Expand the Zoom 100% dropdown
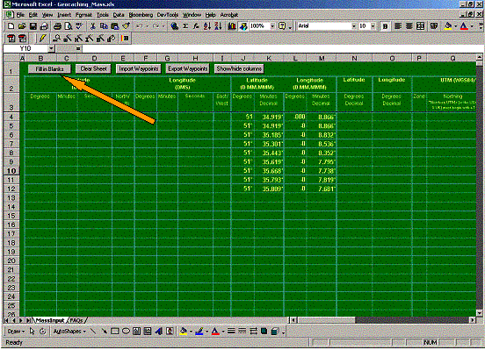Image resolution: width=485 pixels, height=350 pixels. pyautogui.click(x=272, y=26)
